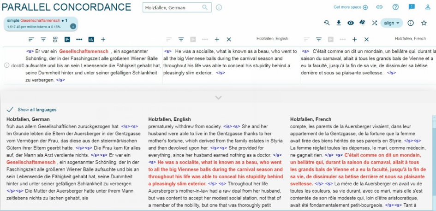
Task: Open the feedback message icon
Action: (412, 7)
